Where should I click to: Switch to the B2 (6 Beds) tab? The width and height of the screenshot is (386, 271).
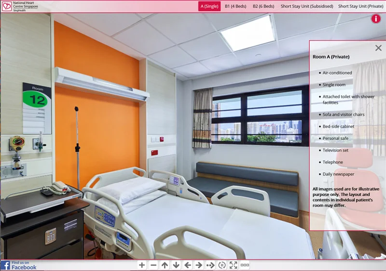263,6
